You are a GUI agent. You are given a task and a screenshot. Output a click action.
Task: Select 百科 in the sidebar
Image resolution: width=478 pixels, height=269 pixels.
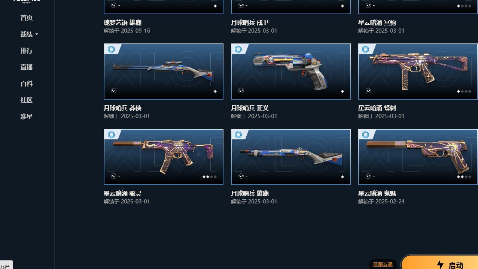[x=27, y=84]
